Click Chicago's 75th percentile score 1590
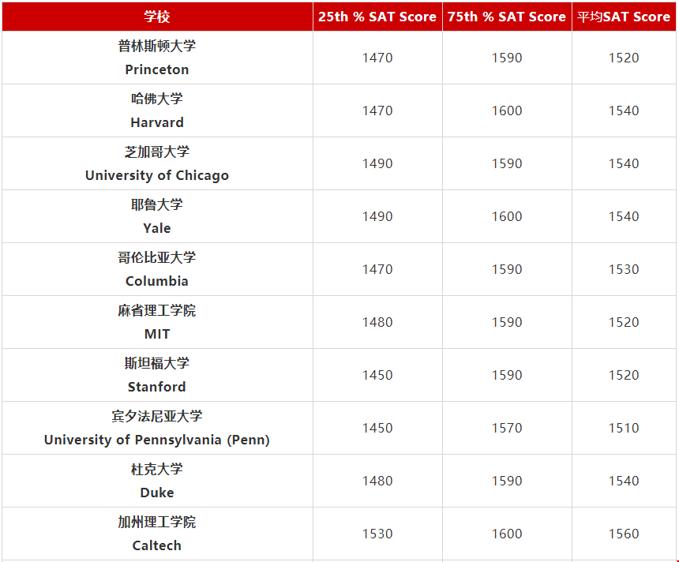Image resolution: width=679 pixels, height=562 pixels. click(x=507, y=163)
